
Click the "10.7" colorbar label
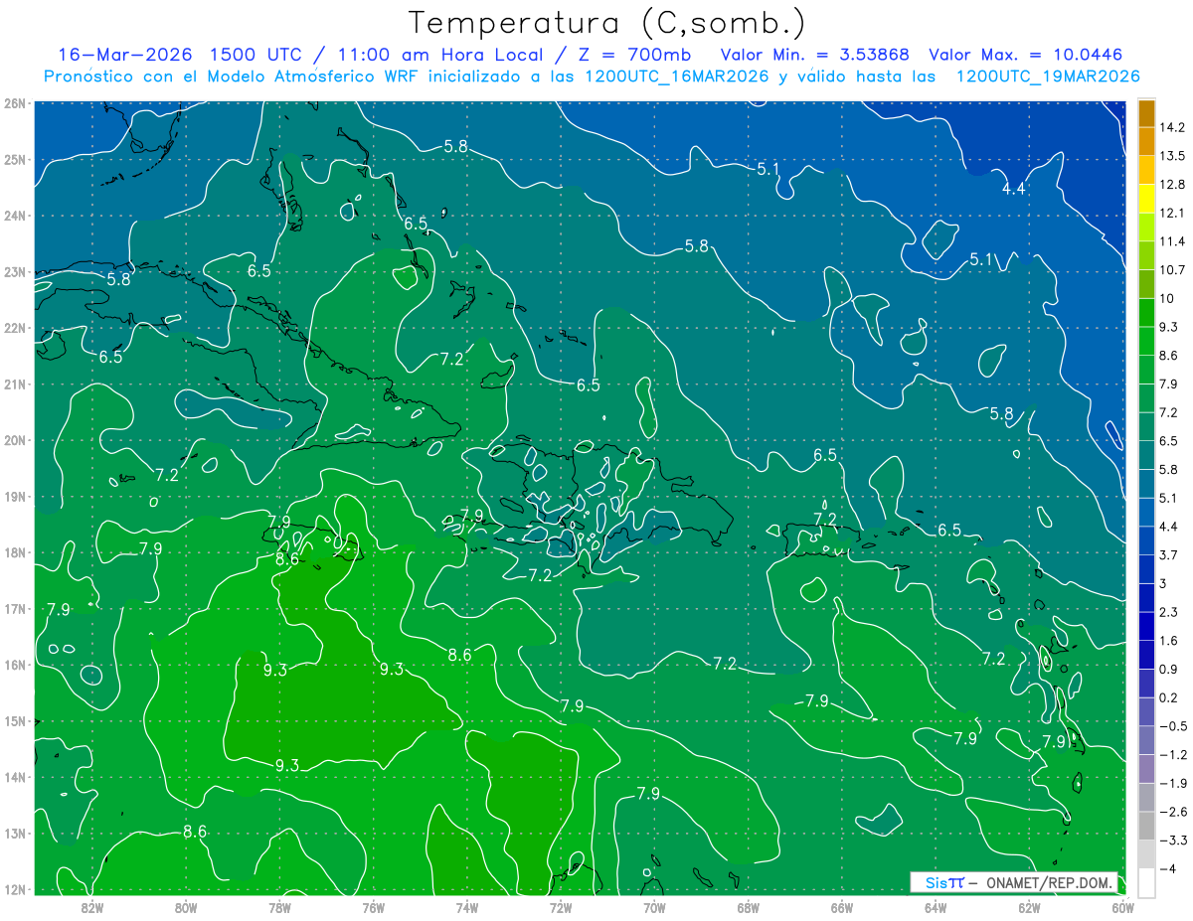1172,270
